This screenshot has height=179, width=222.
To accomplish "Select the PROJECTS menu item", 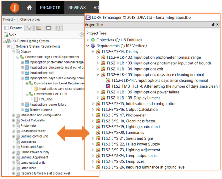I will 50,8.
